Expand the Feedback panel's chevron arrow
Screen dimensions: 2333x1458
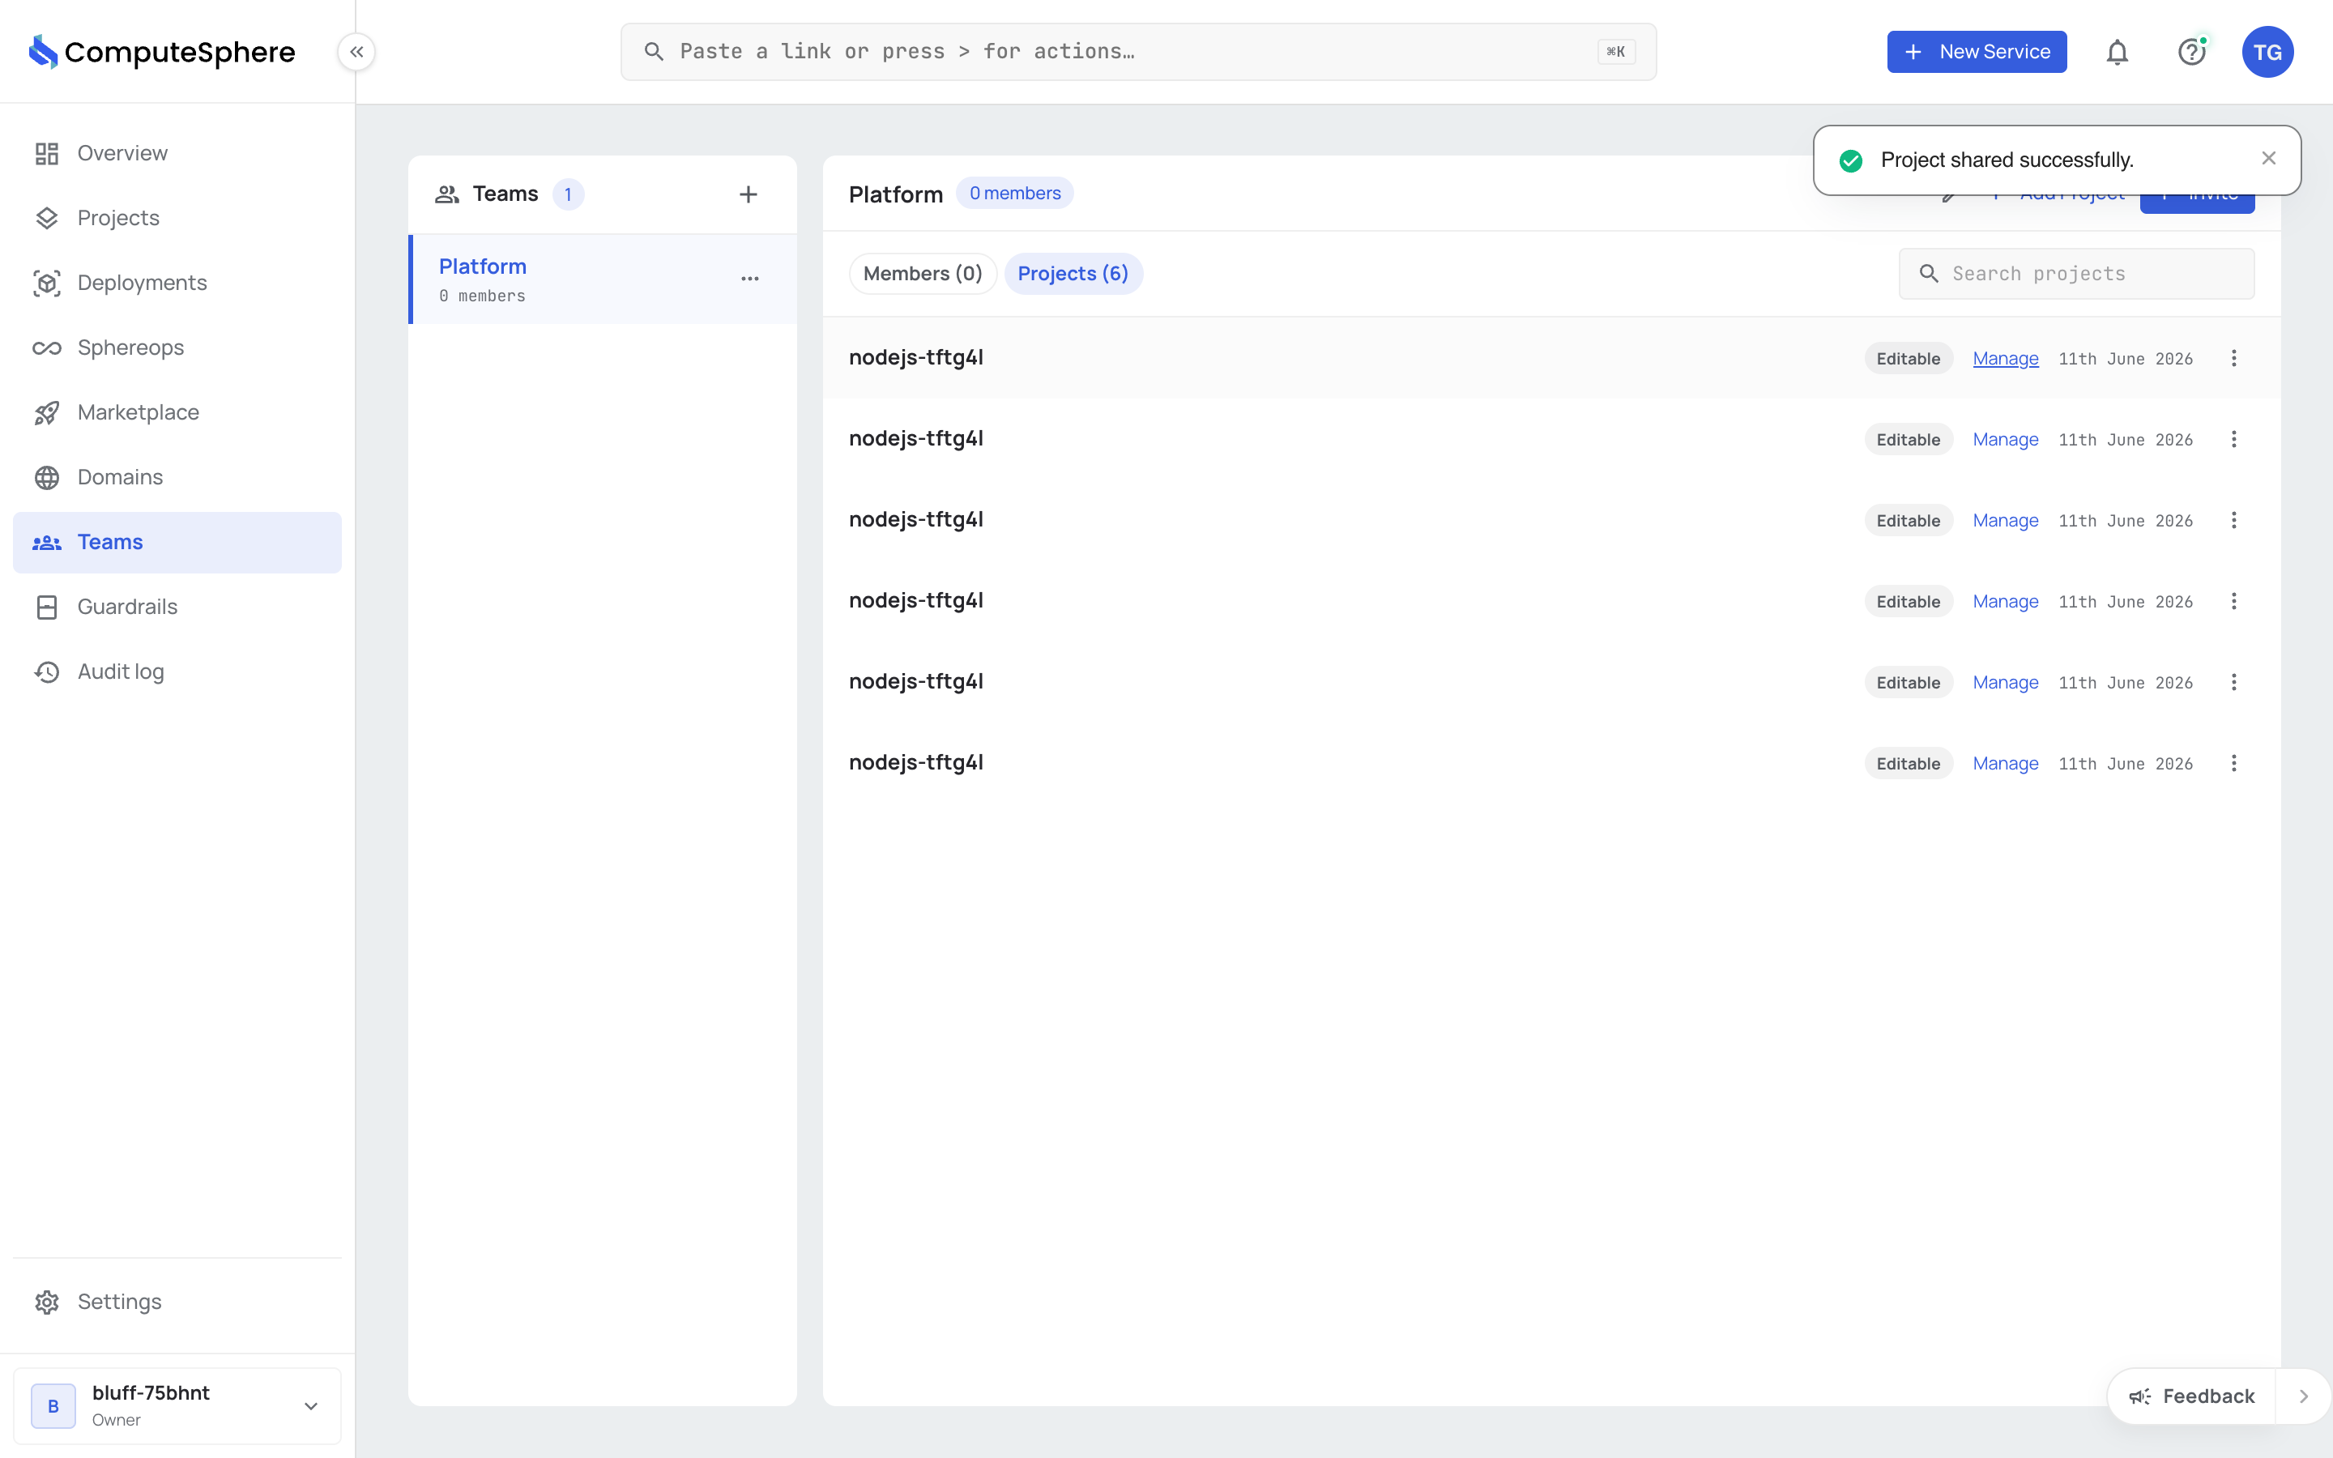pyautogui.click(x=2303, y=1396)
